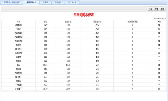The image size is (168, 101).
Task: Click over-warning value -0.87
Action: 97,29
